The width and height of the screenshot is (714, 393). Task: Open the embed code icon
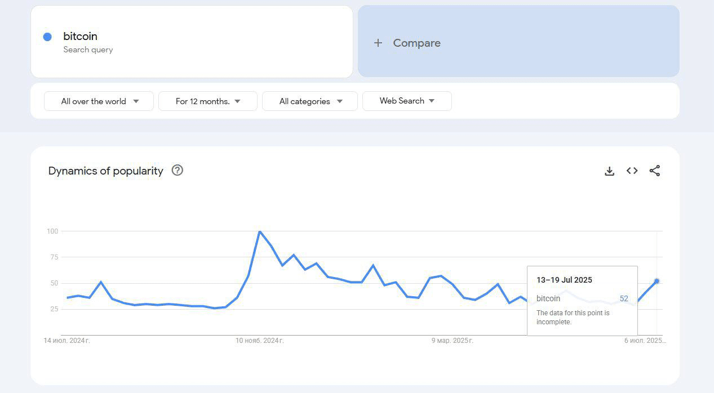[x=632, y=171]
